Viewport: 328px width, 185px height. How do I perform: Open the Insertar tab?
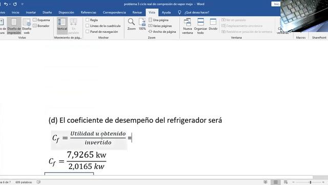[x=31, y=12]
